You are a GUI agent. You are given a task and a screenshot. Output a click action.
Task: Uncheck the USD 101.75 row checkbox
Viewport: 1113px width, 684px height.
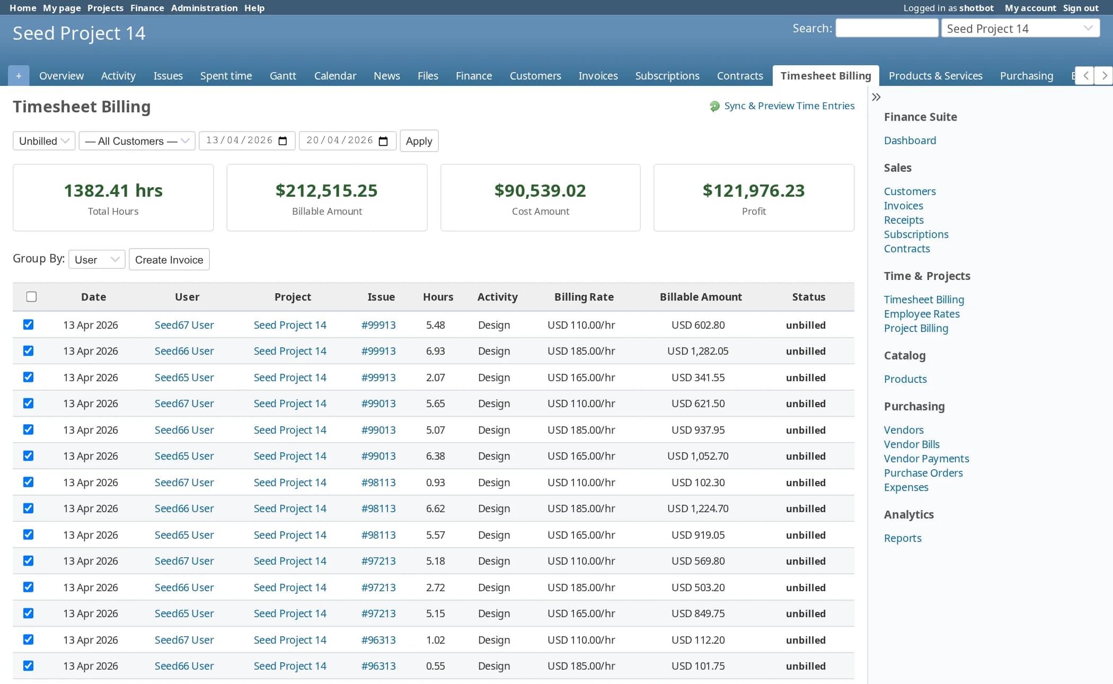pos(29,665)
